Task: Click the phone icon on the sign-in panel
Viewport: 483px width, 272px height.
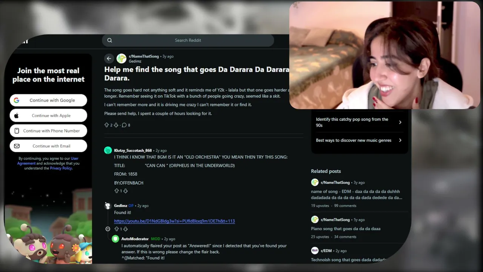Action: (17, 131)
